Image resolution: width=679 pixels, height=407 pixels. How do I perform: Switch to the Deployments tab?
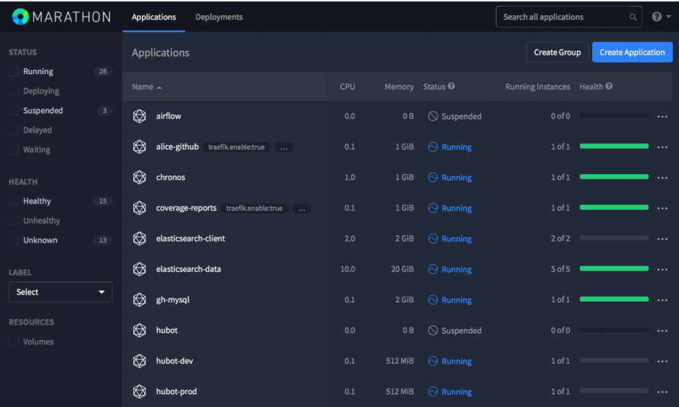[x=219, y=17]
